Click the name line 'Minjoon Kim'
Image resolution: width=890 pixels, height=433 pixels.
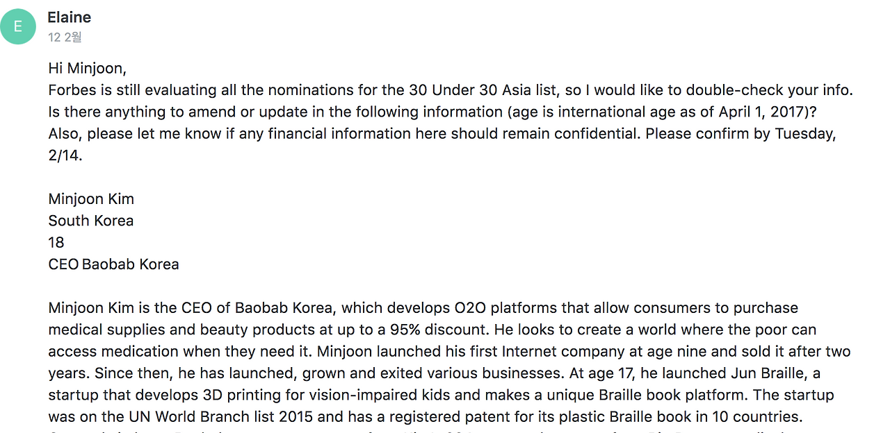[x=91, y=199]
